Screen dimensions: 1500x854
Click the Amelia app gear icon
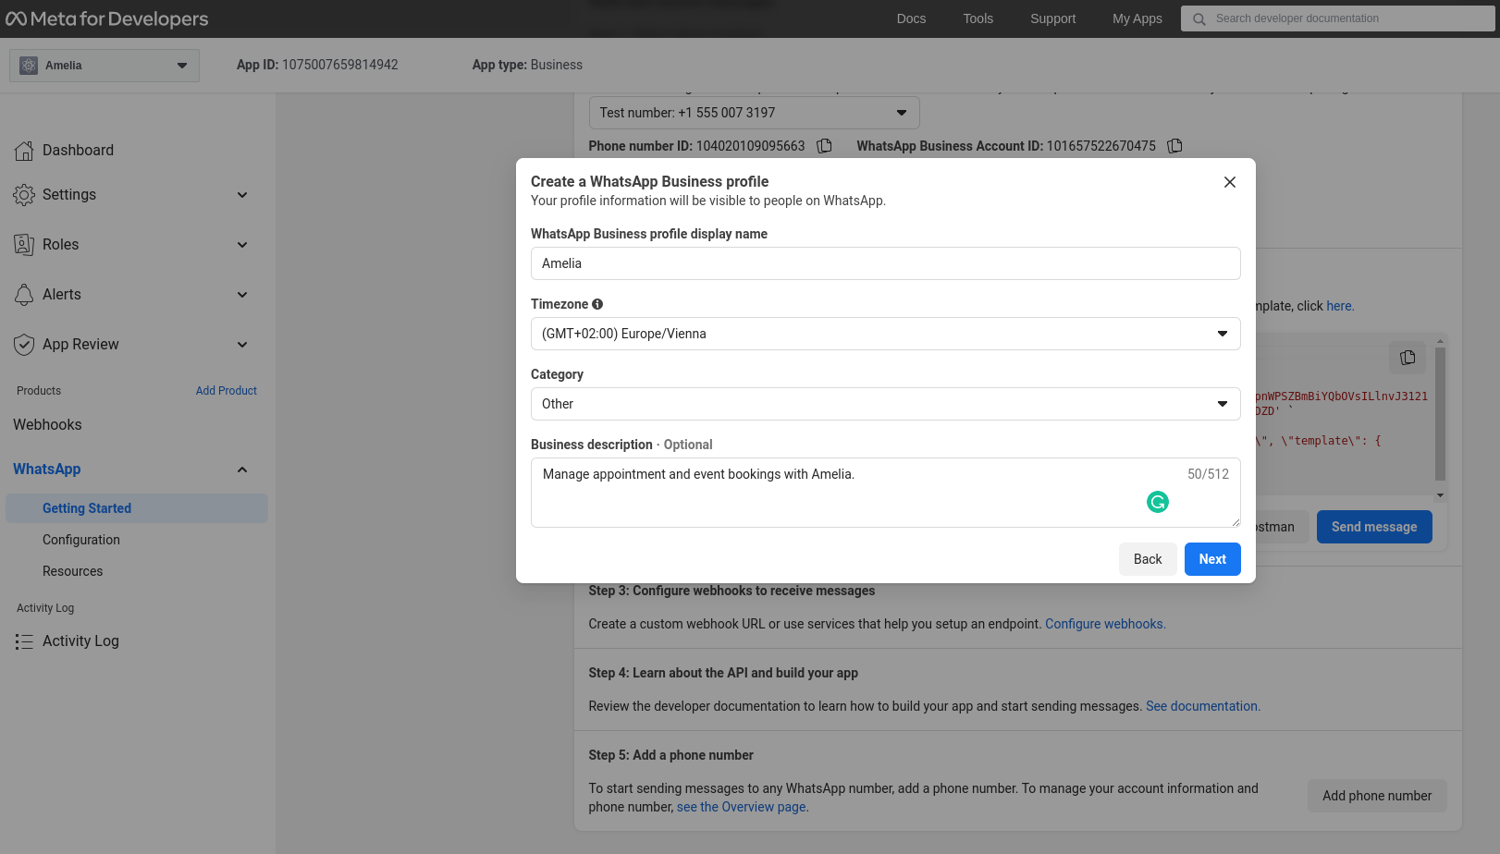pyautogui.click(x=29, y=66)
